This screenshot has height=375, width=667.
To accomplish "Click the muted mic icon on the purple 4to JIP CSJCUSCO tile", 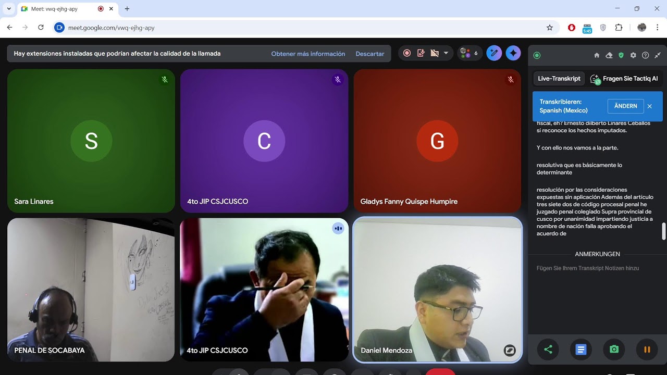I will pyautogui.click(x=338, y=80).
